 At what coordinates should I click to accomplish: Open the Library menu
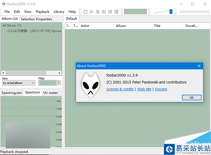[59, 12]
